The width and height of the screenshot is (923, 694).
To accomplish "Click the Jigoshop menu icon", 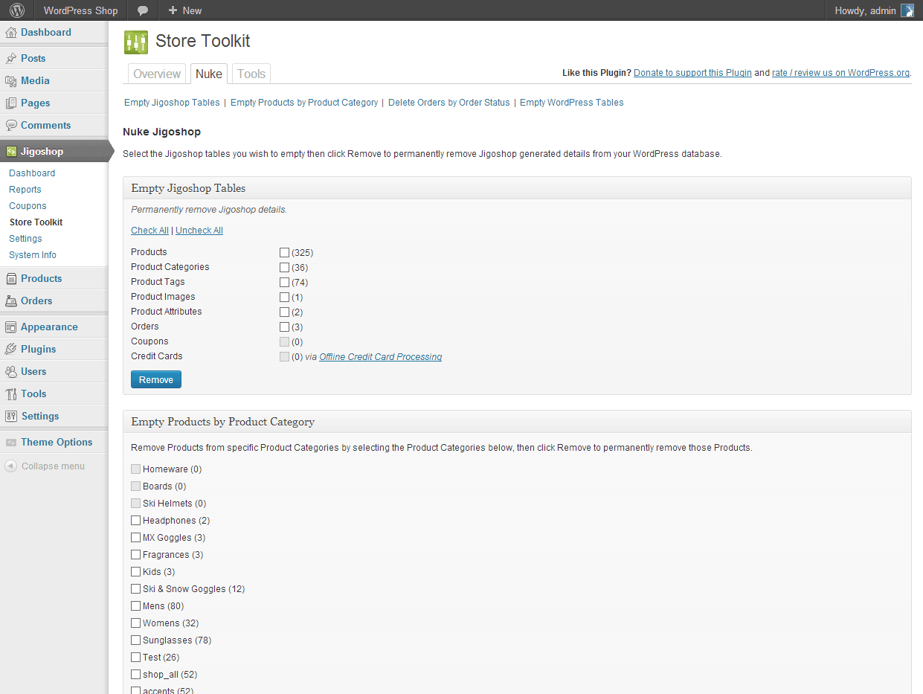I will (11, 152).
